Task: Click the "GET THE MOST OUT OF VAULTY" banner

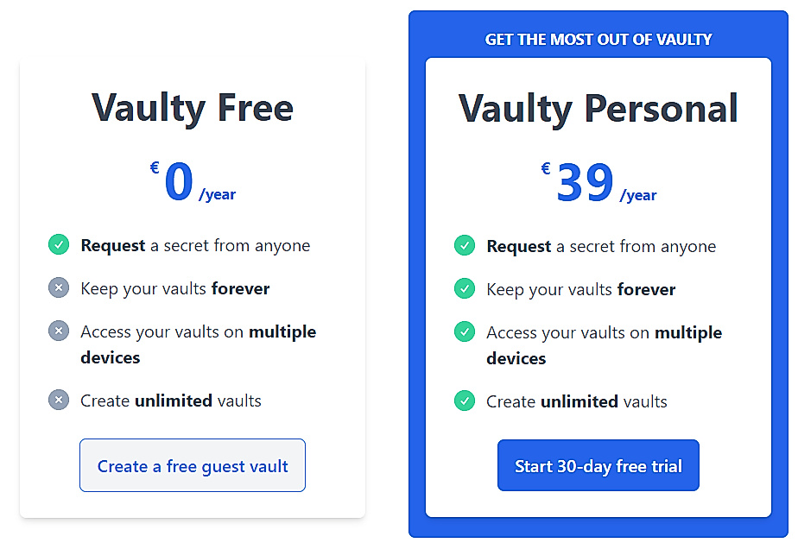Action: (598, 39)
